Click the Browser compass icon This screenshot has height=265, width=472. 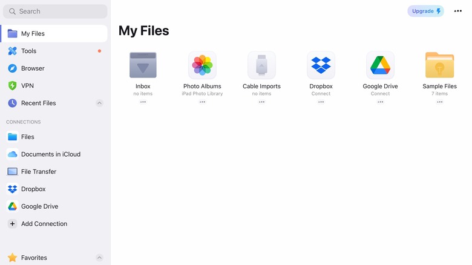point(12,68)
